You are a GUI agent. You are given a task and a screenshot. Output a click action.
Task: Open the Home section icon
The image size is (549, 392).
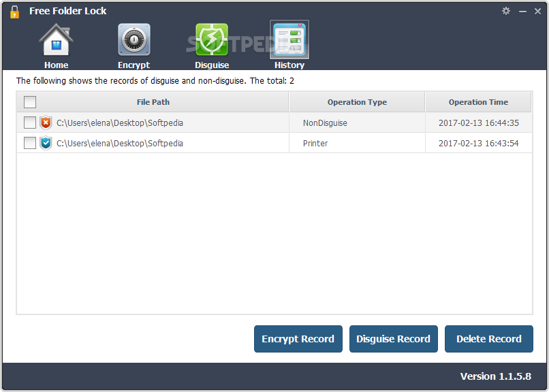click(56, 40)
